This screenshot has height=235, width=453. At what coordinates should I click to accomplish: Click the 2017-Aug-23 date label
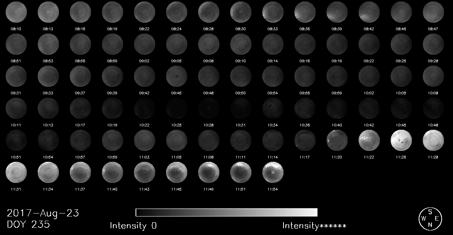[43, 213]
